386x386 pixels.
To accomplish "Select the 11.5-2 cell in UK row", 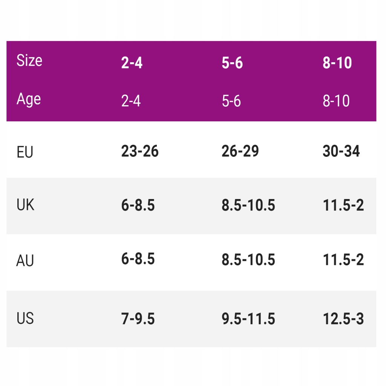I will [x=343, y=205].
